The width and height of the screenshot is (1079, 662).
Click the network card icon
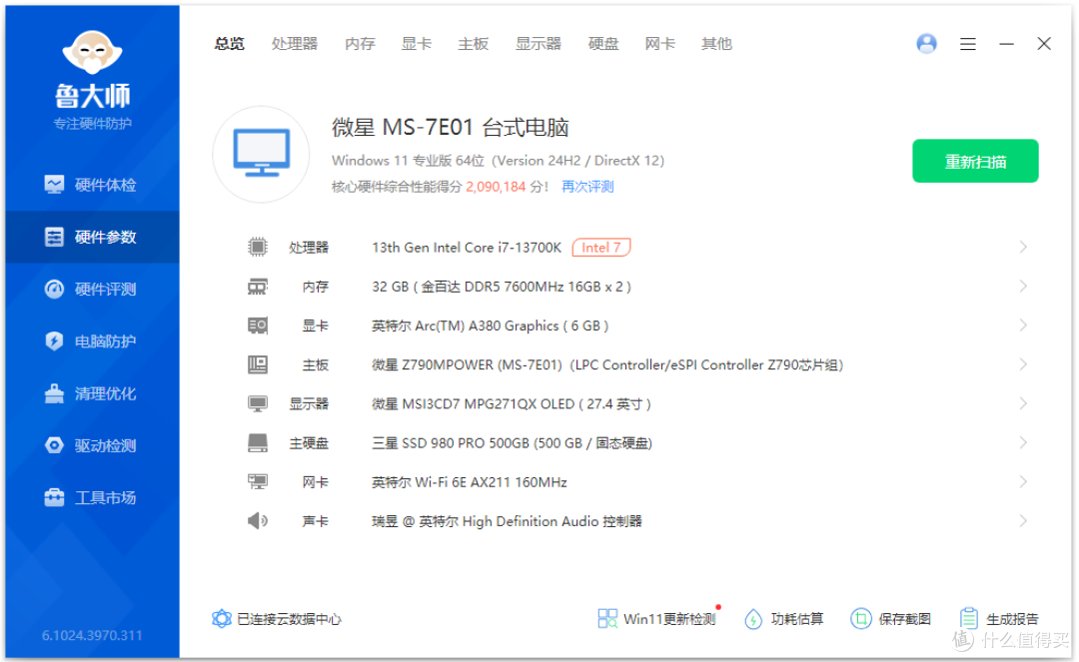click(258, 482)
